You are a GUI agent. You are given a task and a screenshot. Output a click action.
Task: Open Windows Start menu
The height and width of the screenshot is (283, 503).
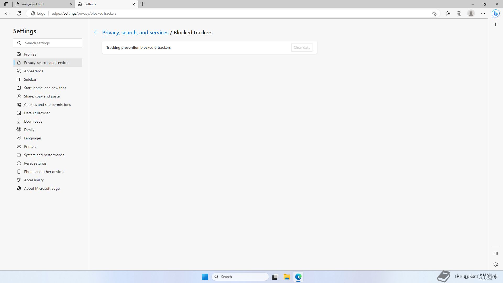pos(205,277)
